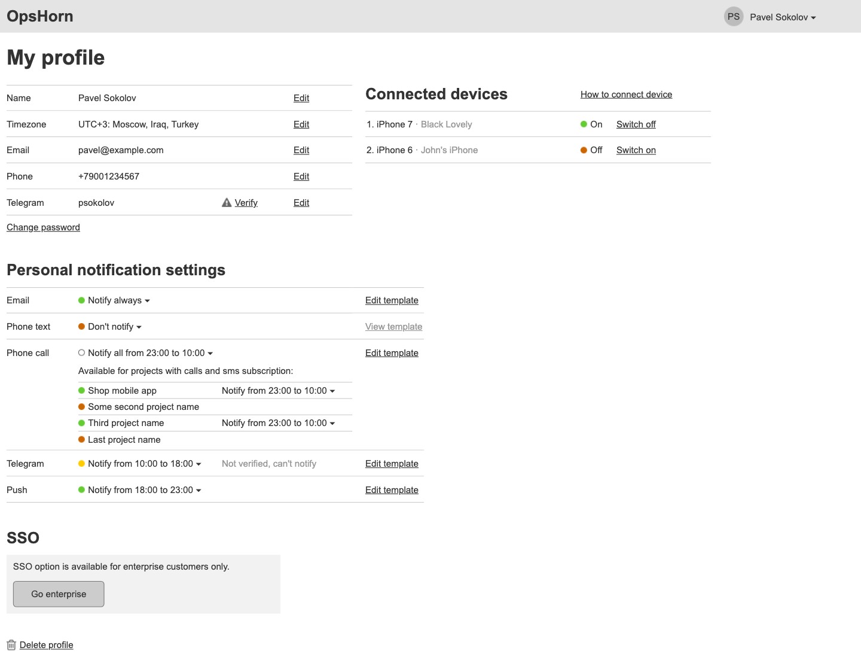Open the Phone text 'Don't notify' dropdown
861x666 pixels.
(114, 327)
